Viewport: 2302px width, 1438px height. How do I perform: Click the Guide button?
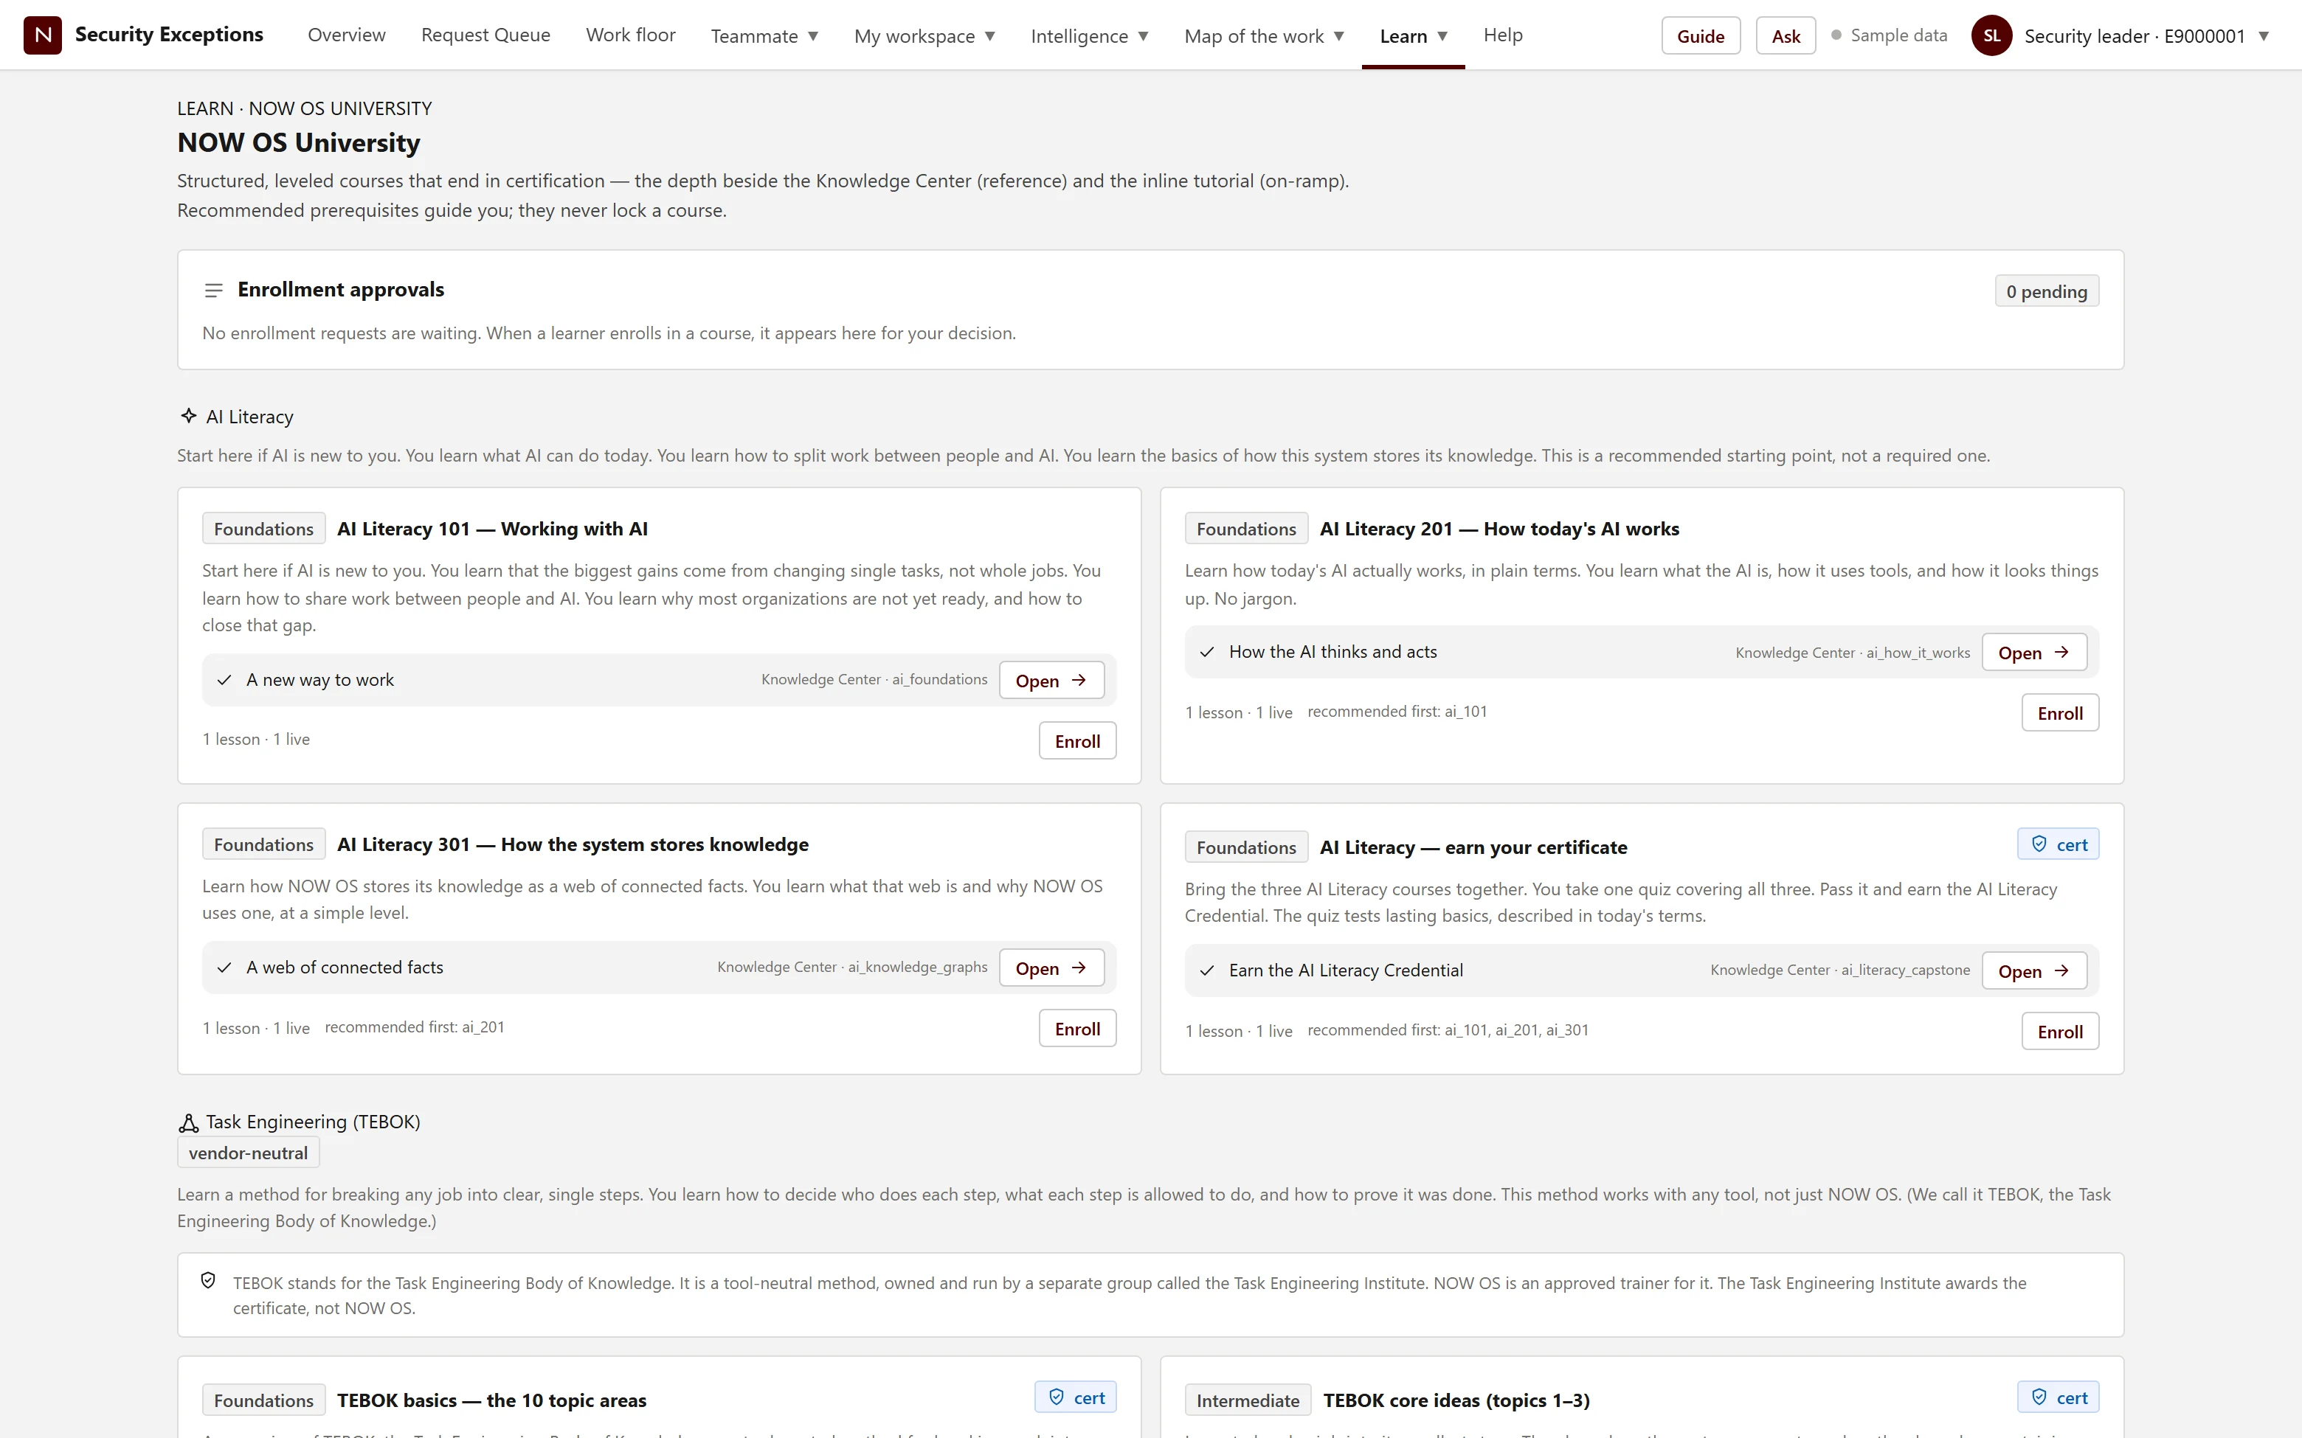1700,36
